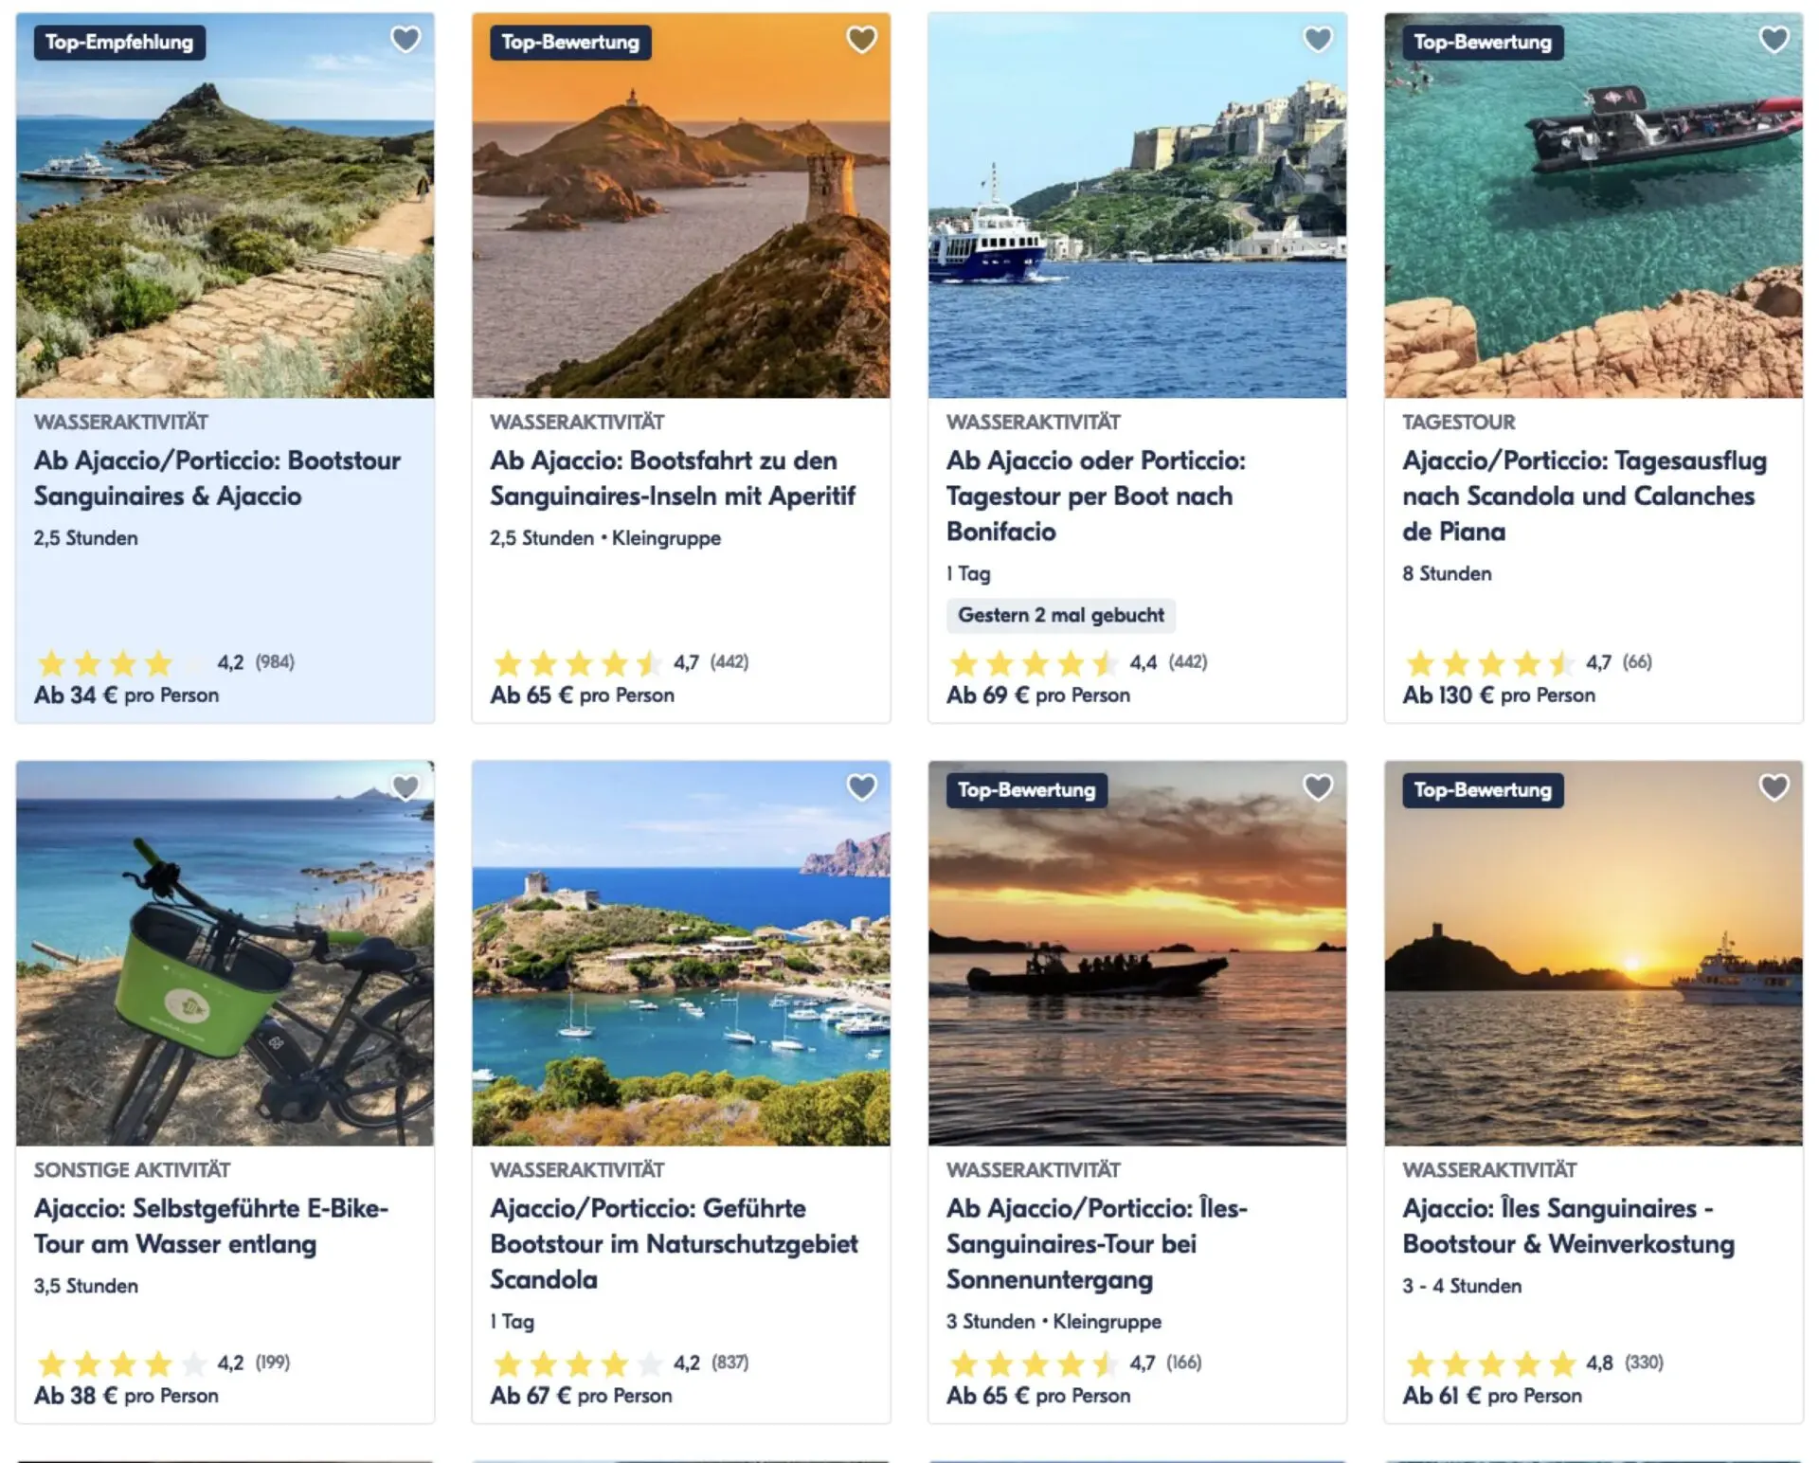This screenshot has height=1463, width=1819.
Task: Click the Bonifacio ferry photo thumbnail
Action: [x=1137, y=206]
